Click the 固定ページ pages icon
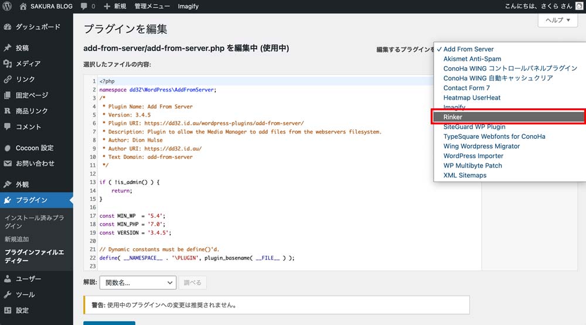Image resolution: width=586 pixels, height=325 pixels. pos(8,95)
